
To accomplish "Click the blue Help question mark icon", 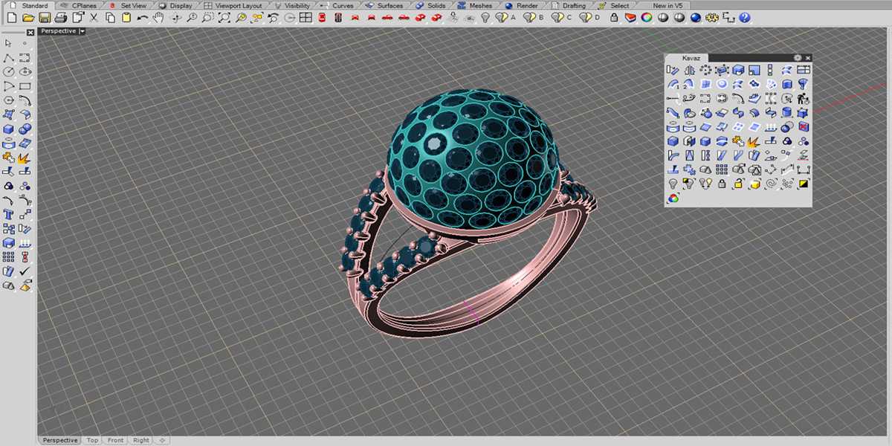I will pos(745,17).
